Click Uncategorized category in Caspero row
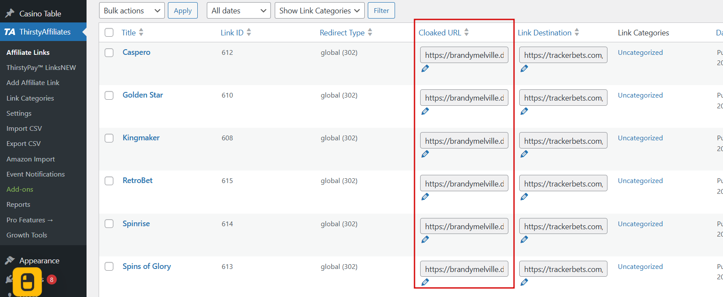The width and height of the screenshot is (723, 297). [640, 52]
